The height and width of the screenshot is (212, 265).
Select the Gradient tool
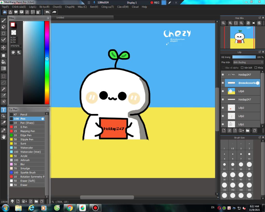tap(4, 69)
